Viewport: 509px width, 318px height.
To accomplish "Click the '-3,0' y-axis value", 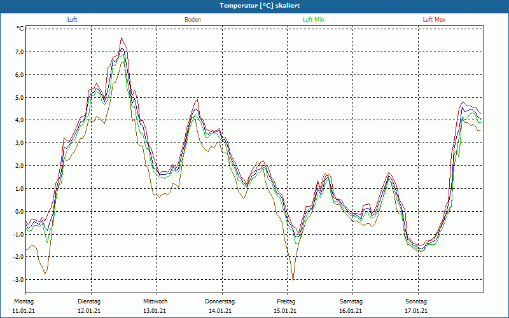I will pos(18,279).
